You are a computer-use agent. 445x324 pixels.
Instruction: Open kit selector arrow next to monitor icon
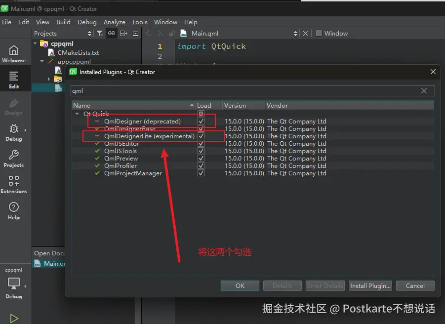[25, 286]
